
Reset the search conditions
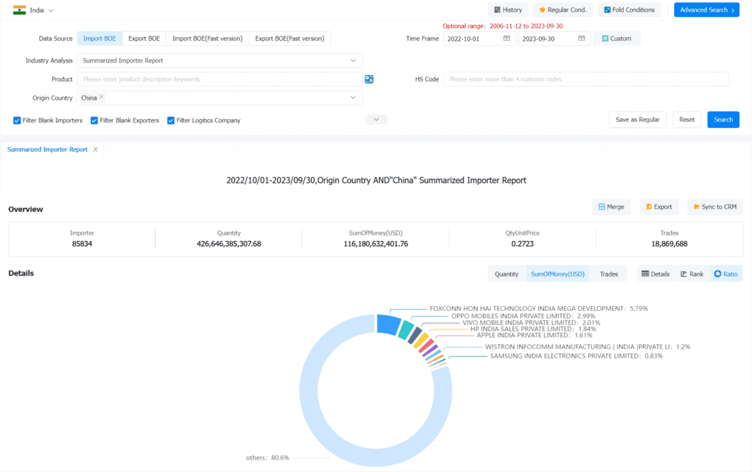687,120
